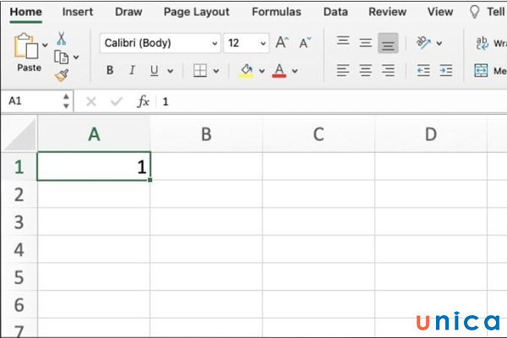Screen dimensions: 507x338
Task: Switch to the Formulas tab
Action: (x=275, y=12)
